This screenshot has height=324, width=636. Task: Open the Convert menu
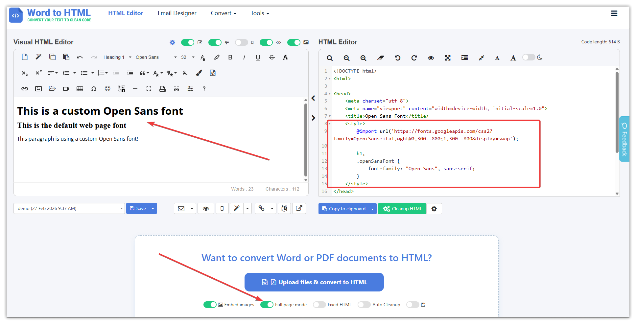click(x=223, y=13)
